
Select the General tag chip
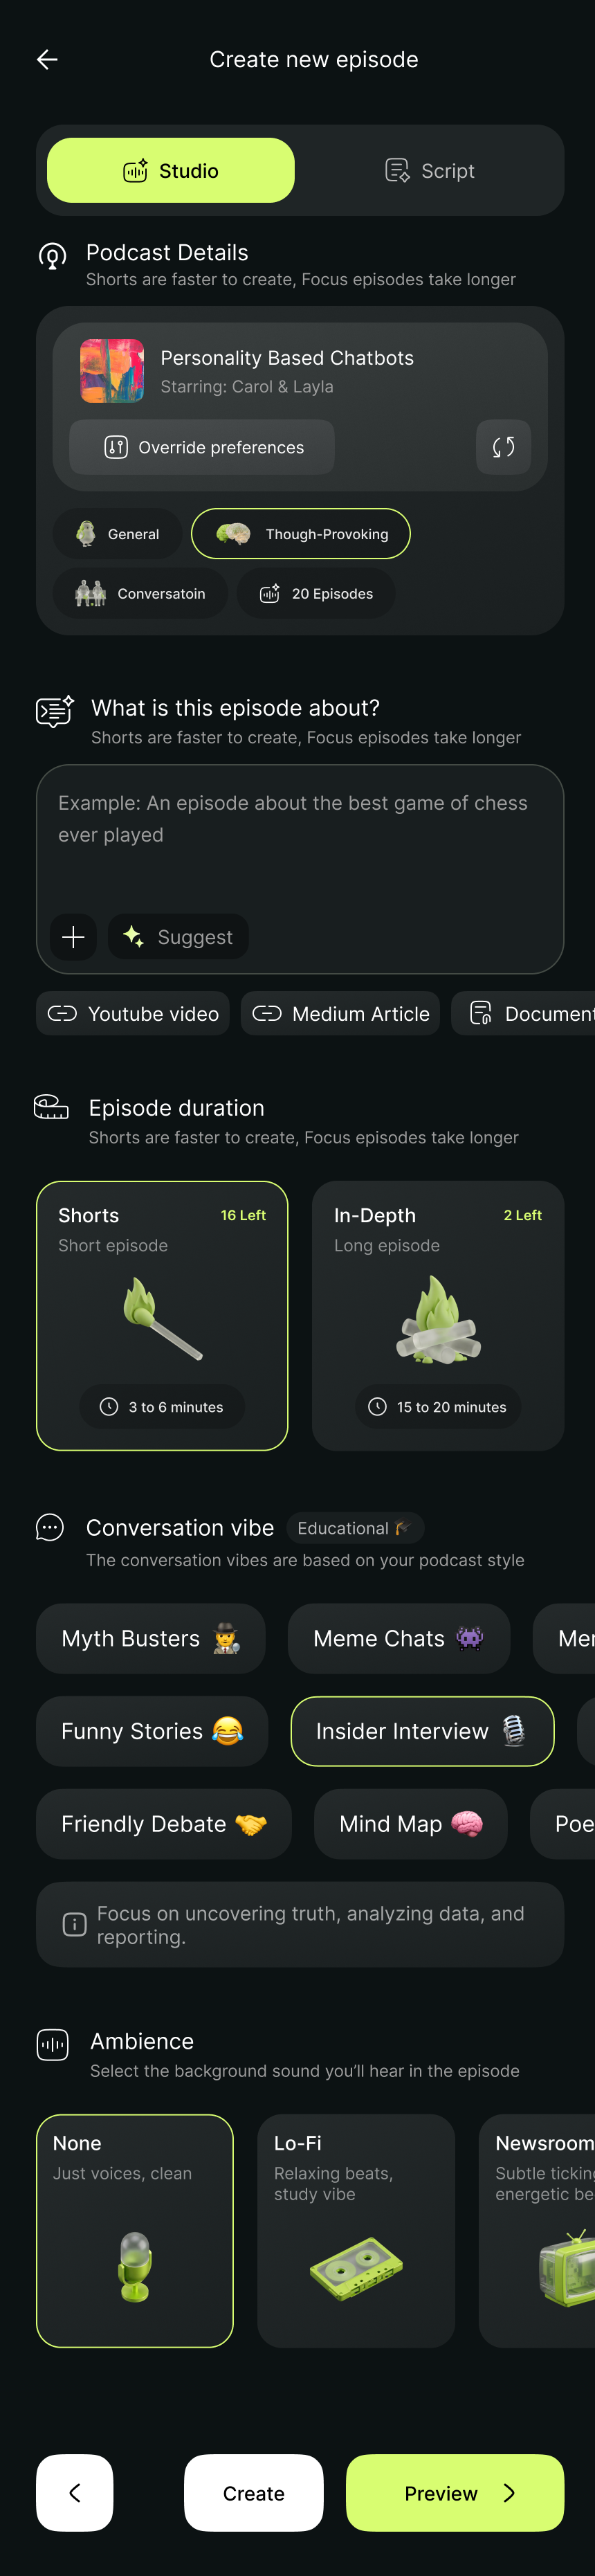[x=117, y=534]
